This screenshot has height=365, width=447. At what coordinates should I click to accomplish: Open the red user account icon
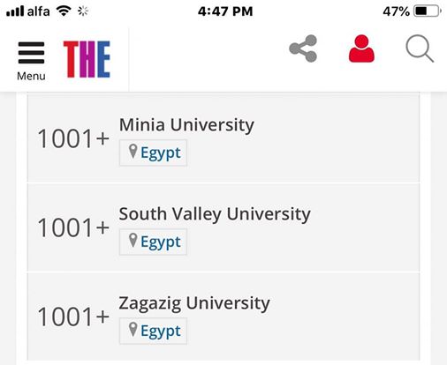pos(361,48)
